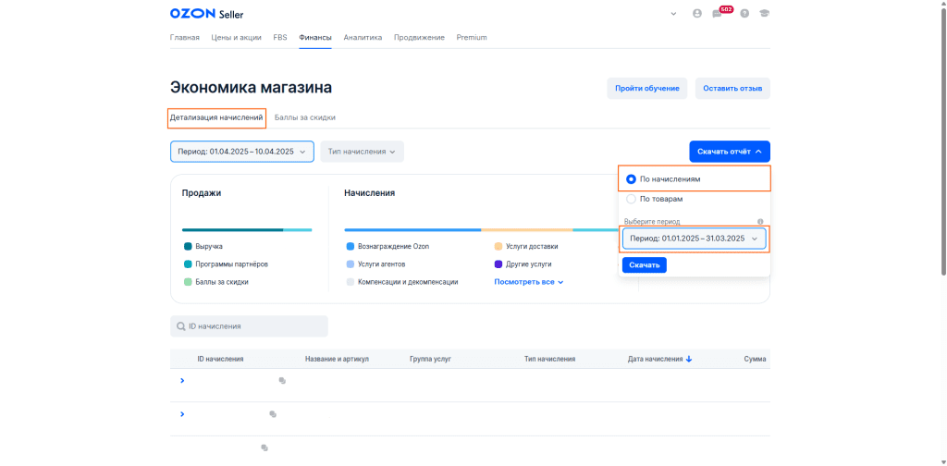This screenshot has height=466, width=947.
Task: Sort by Дата начисления arrow
Action: point(689,359)
